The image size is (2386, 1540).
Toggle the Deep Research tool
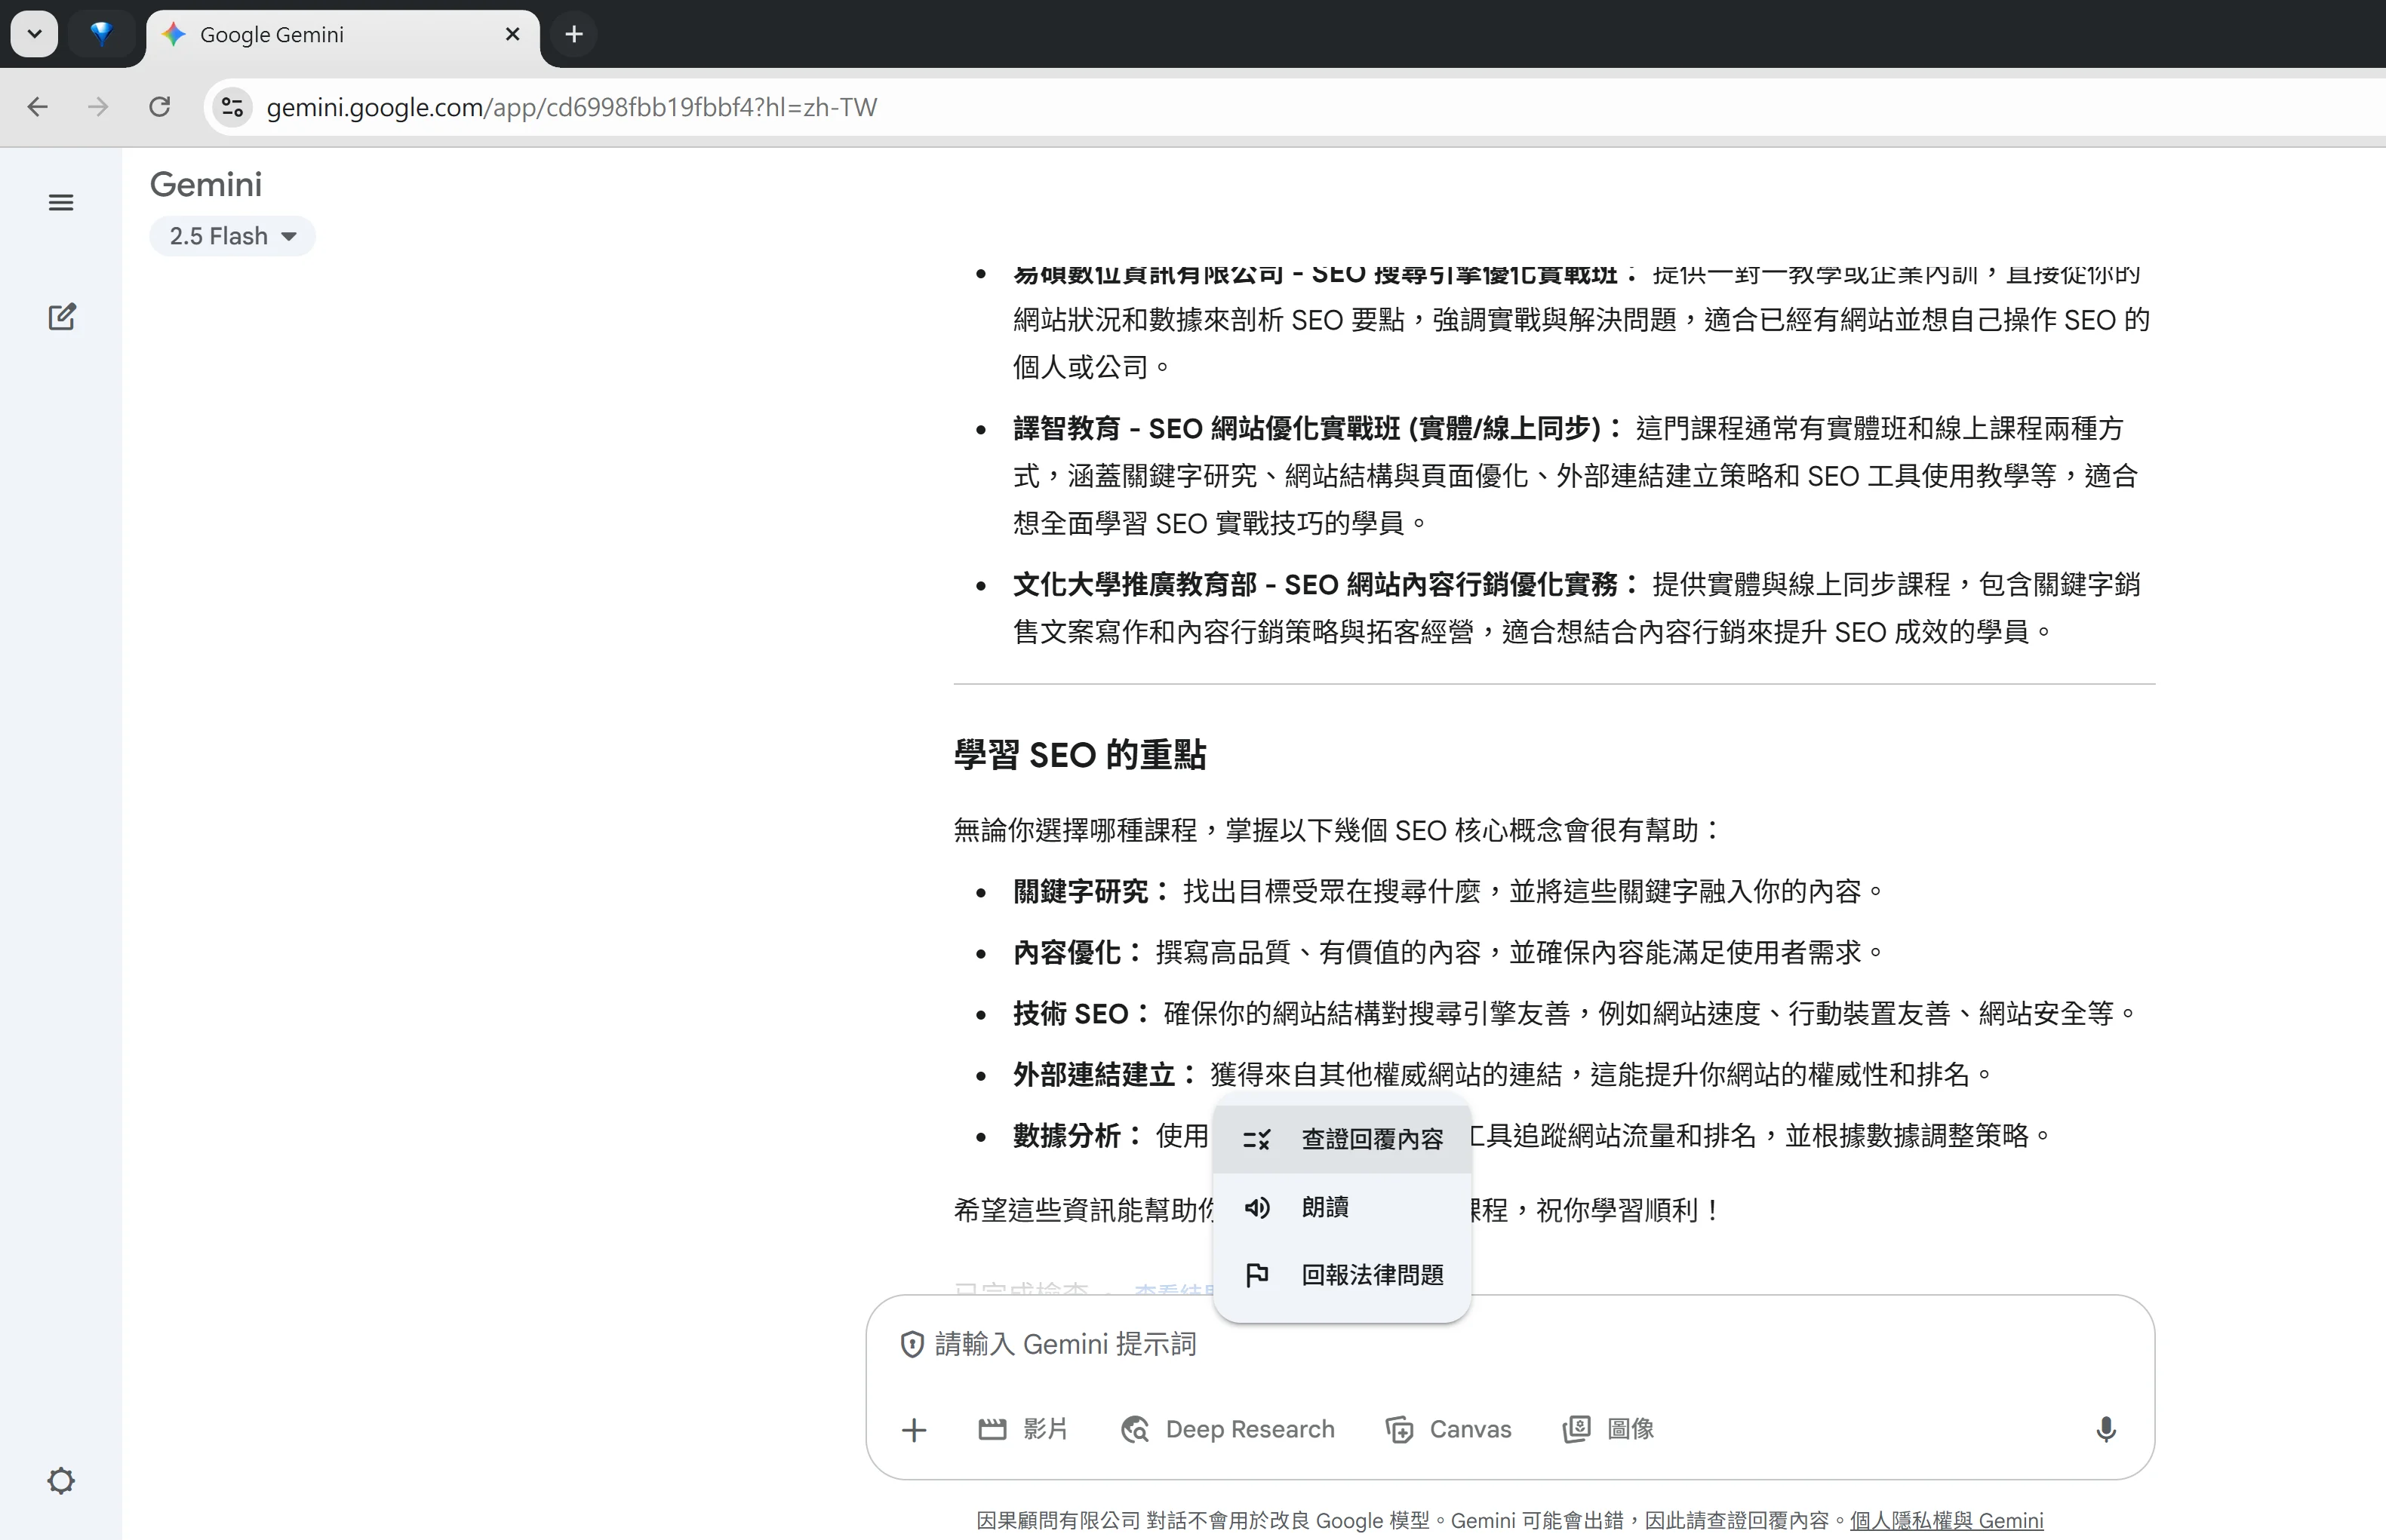point(1228,1429)
